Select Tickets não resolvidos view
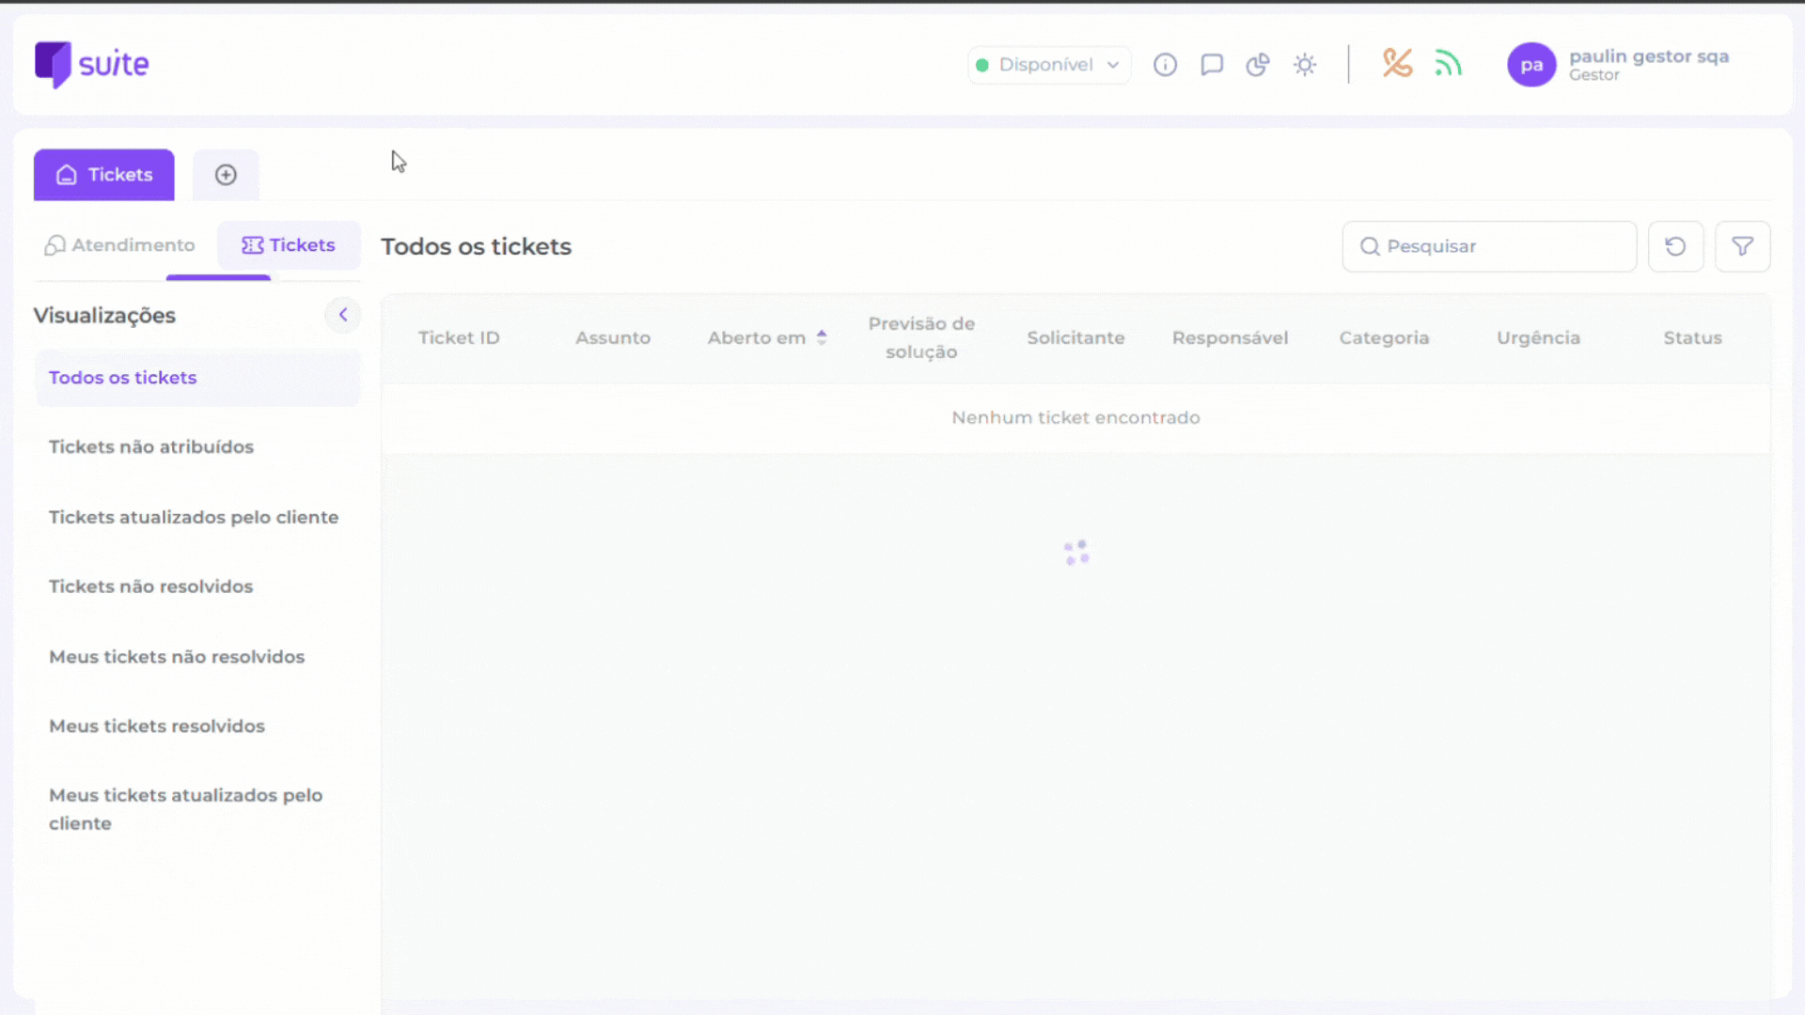The width and height of the screenshot is (1805, 1015). [197, 586]
